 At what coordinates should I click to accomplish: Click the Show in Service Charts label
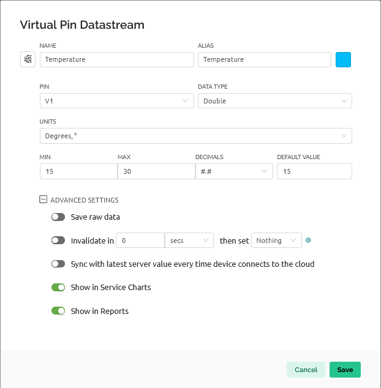(x=111, y=287)
